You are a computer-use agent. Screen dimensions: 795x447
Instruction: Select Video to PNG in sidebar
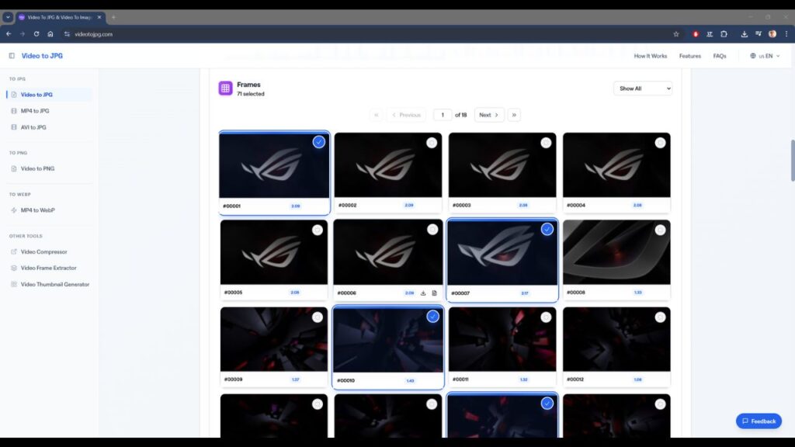[x=37, y=168]
